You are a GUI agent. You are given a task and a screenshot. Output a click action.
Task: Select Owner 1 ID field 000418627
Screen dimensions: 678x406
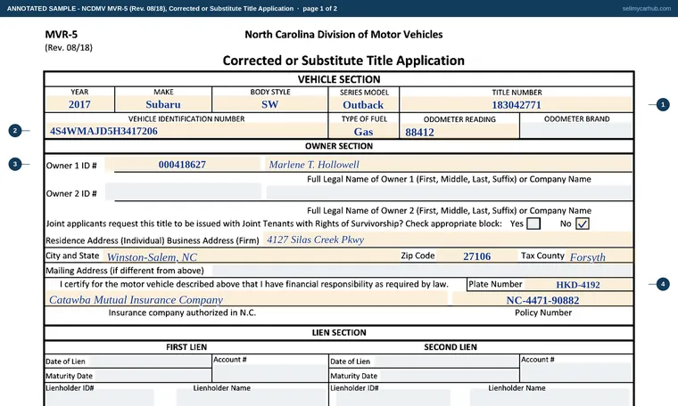(182, 165)
